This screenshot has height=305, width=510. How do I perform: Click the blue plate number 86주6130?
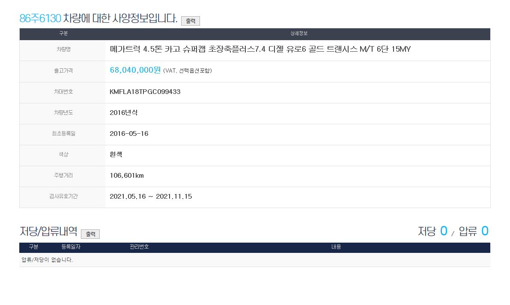tap(40, 18)
